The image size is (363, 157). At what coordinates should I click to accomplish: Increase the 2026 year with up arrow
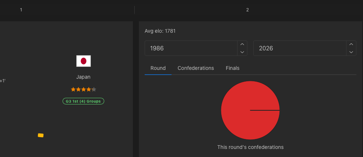click(x=351, y=44)
